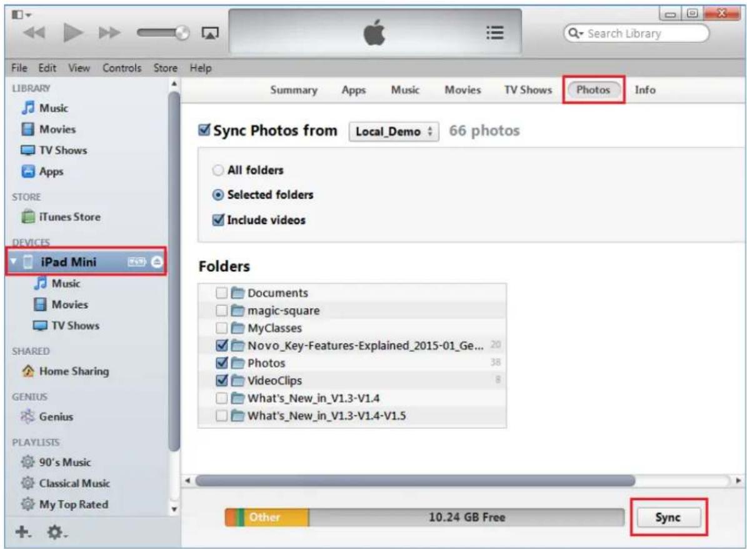747x549 pixels.
Task: Open iTunes Store in the sidebar
Action: [61, 217]
